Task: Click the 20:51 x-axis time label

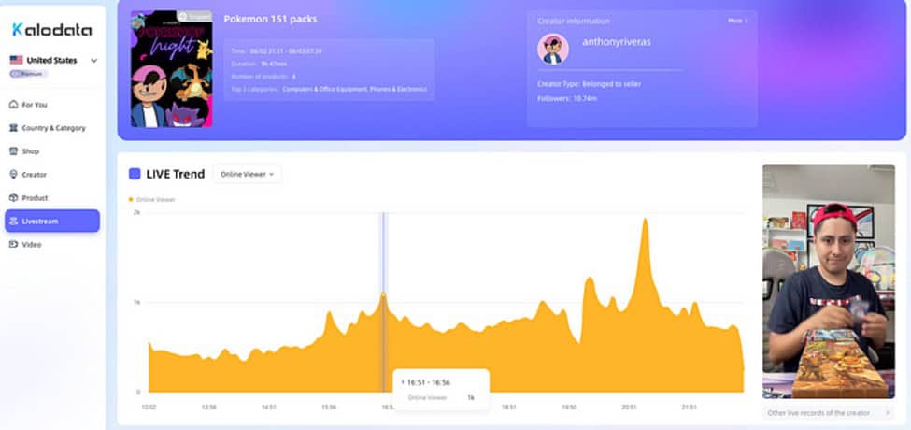Action: [629, 407]
